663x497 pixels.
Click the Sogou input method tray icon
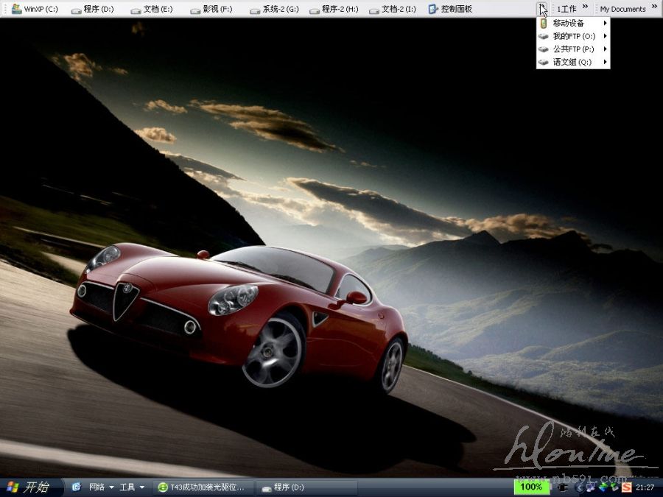pyautogui.click(x=626, y=487)
